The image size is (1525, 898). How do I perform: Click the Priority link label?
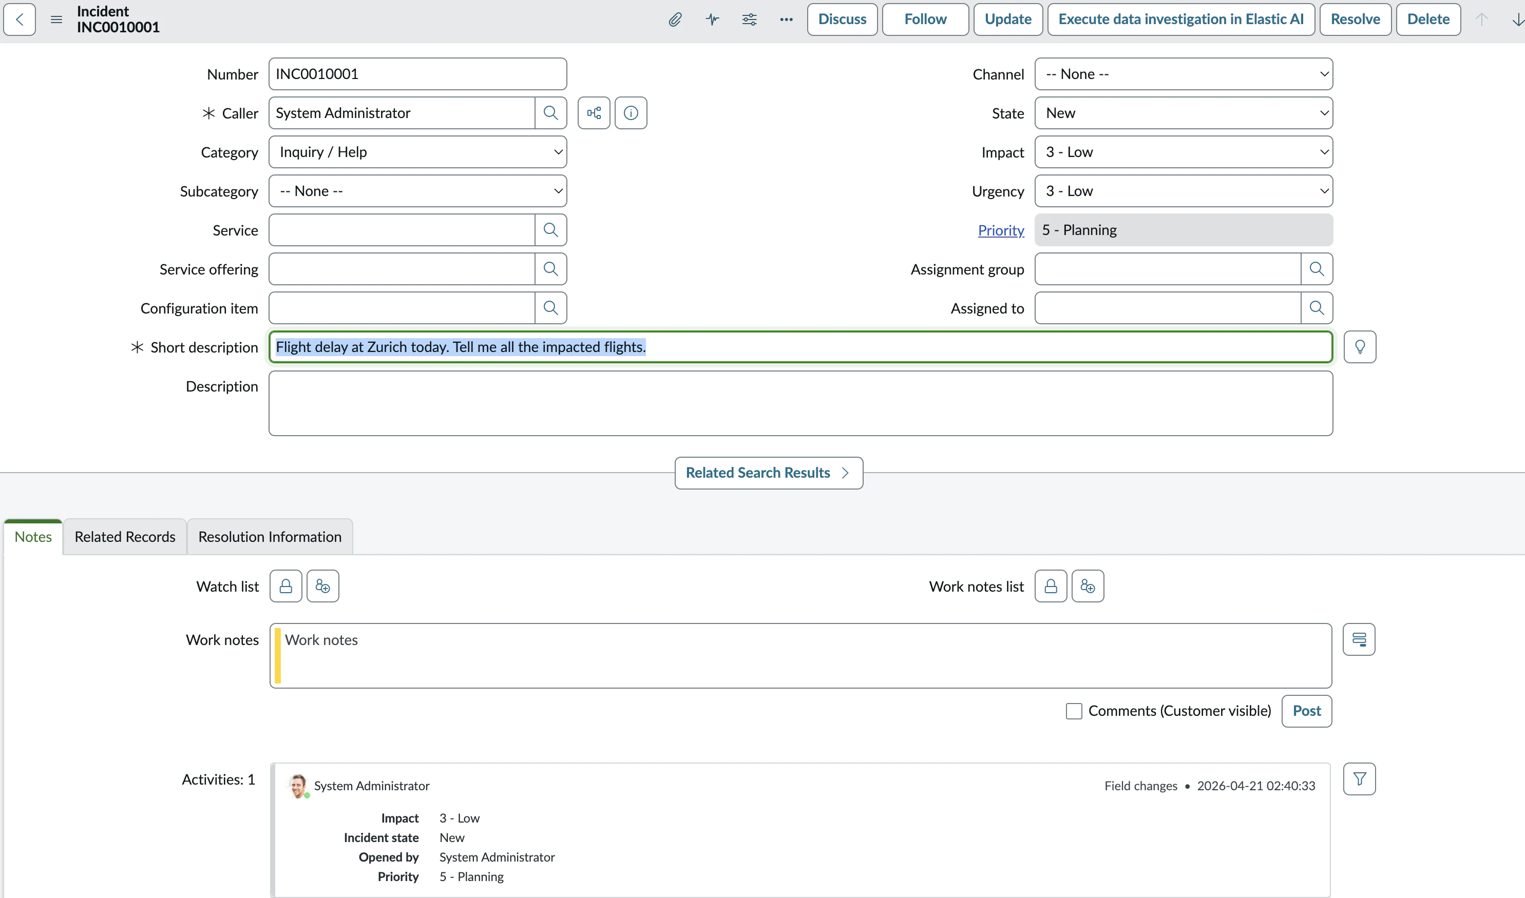point(1001,230)
